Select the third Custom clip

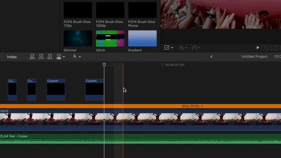tap(56, 90)
